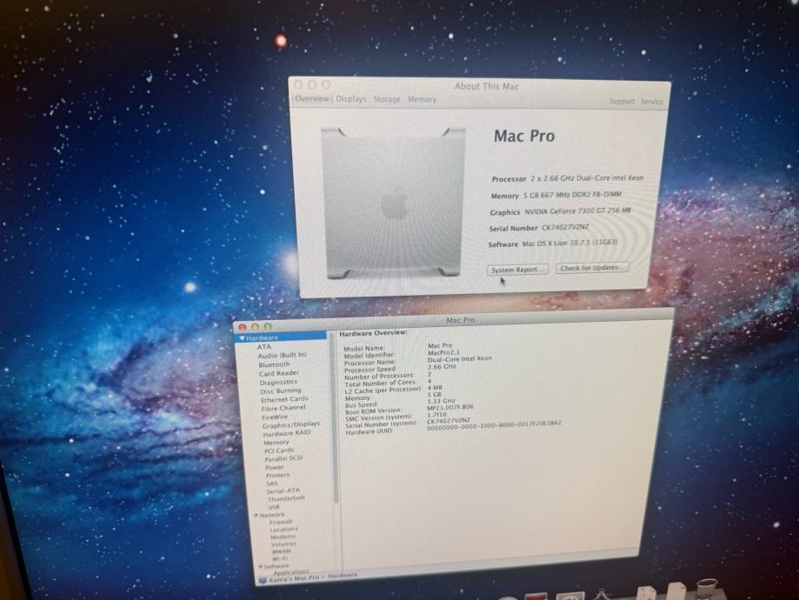Select Disc Burning in the sidebar
The image size is (799, 600).
click(x=280, y=391)
